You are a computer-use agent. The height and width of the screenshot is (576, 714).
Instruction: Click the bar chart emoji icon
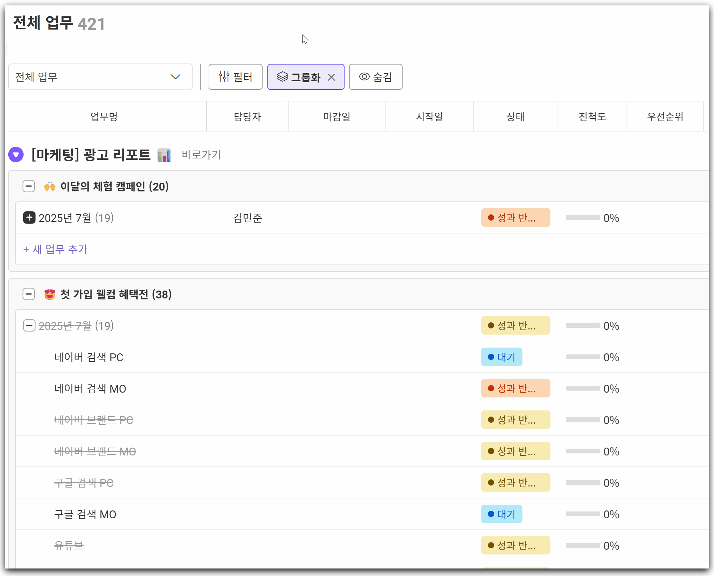tap(164, 155)
